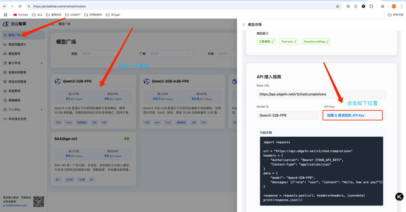406x212 pixels.
Task: Click the 推理模型 tag on Qwen3-32B-FP8 card
Action: pyautogui.click(x=82, y=123)
